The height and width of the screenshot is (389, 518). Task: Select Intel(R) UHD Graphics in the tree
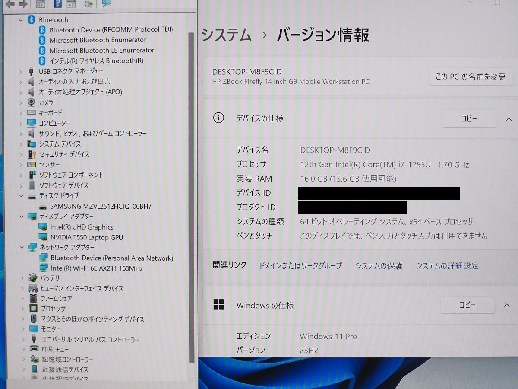click(82, 227)
